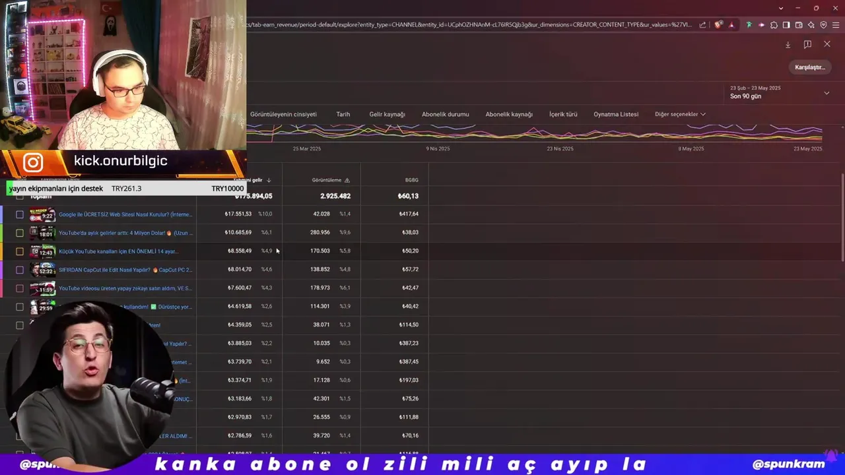Check the box for the 29:59 video row
845x475 pixels.
point(20,307)
